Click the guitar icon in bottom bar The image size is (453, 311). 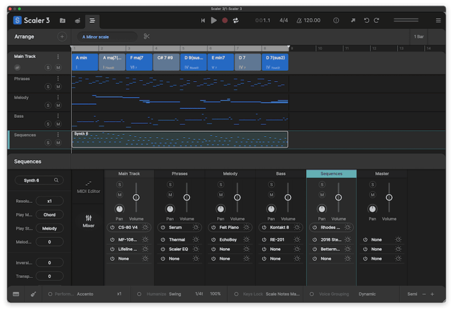click(x=33, y=294)
